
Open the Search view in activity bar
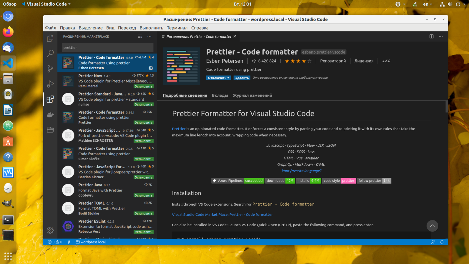(x=50, y=53)
